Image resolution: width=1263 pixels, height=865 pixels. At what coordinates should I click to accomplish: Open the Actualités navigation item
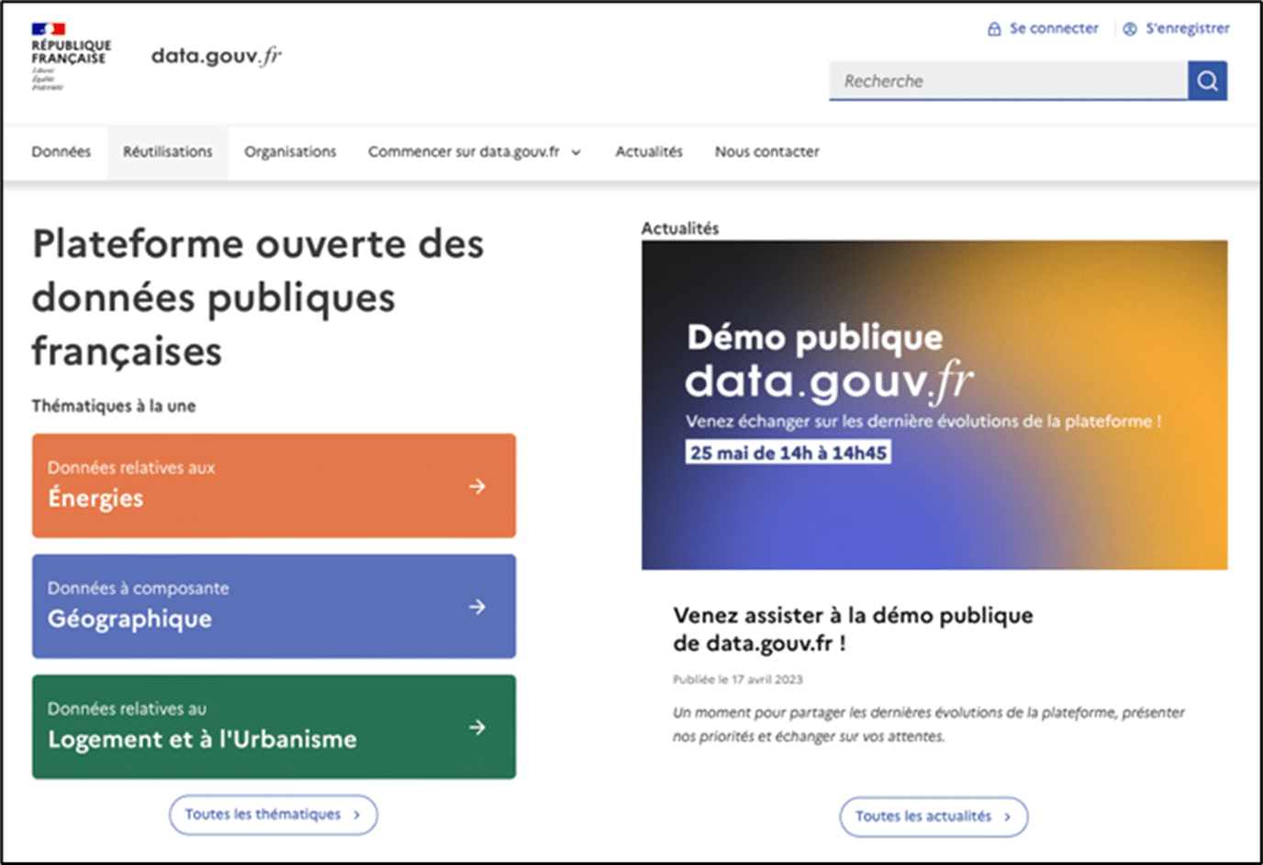pyautogui.click(x=649, y=152)
